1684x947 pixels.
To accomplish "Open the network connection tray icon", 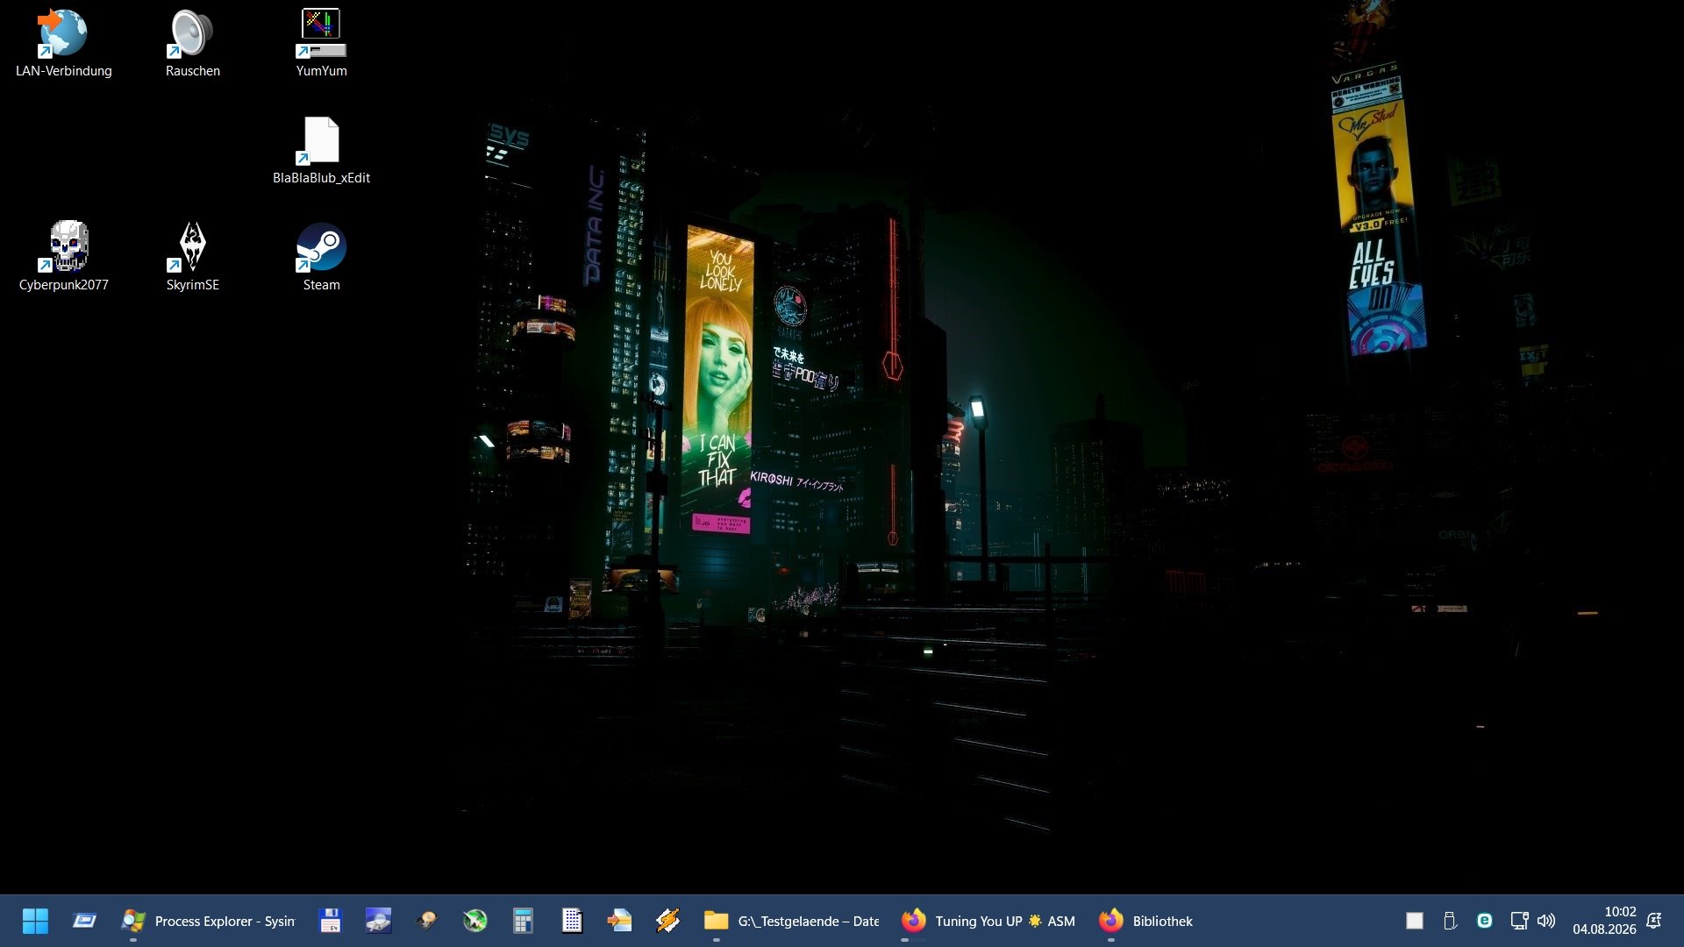I will [1519, 921].
